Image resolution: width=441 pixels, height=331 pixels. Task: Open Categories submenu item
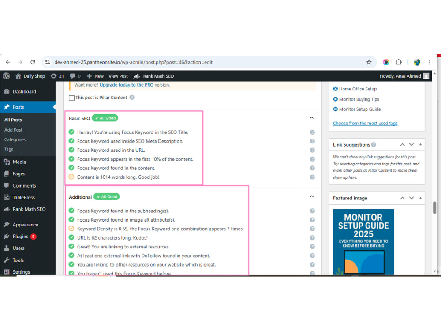pyautogui.click(x=15, y=139)
